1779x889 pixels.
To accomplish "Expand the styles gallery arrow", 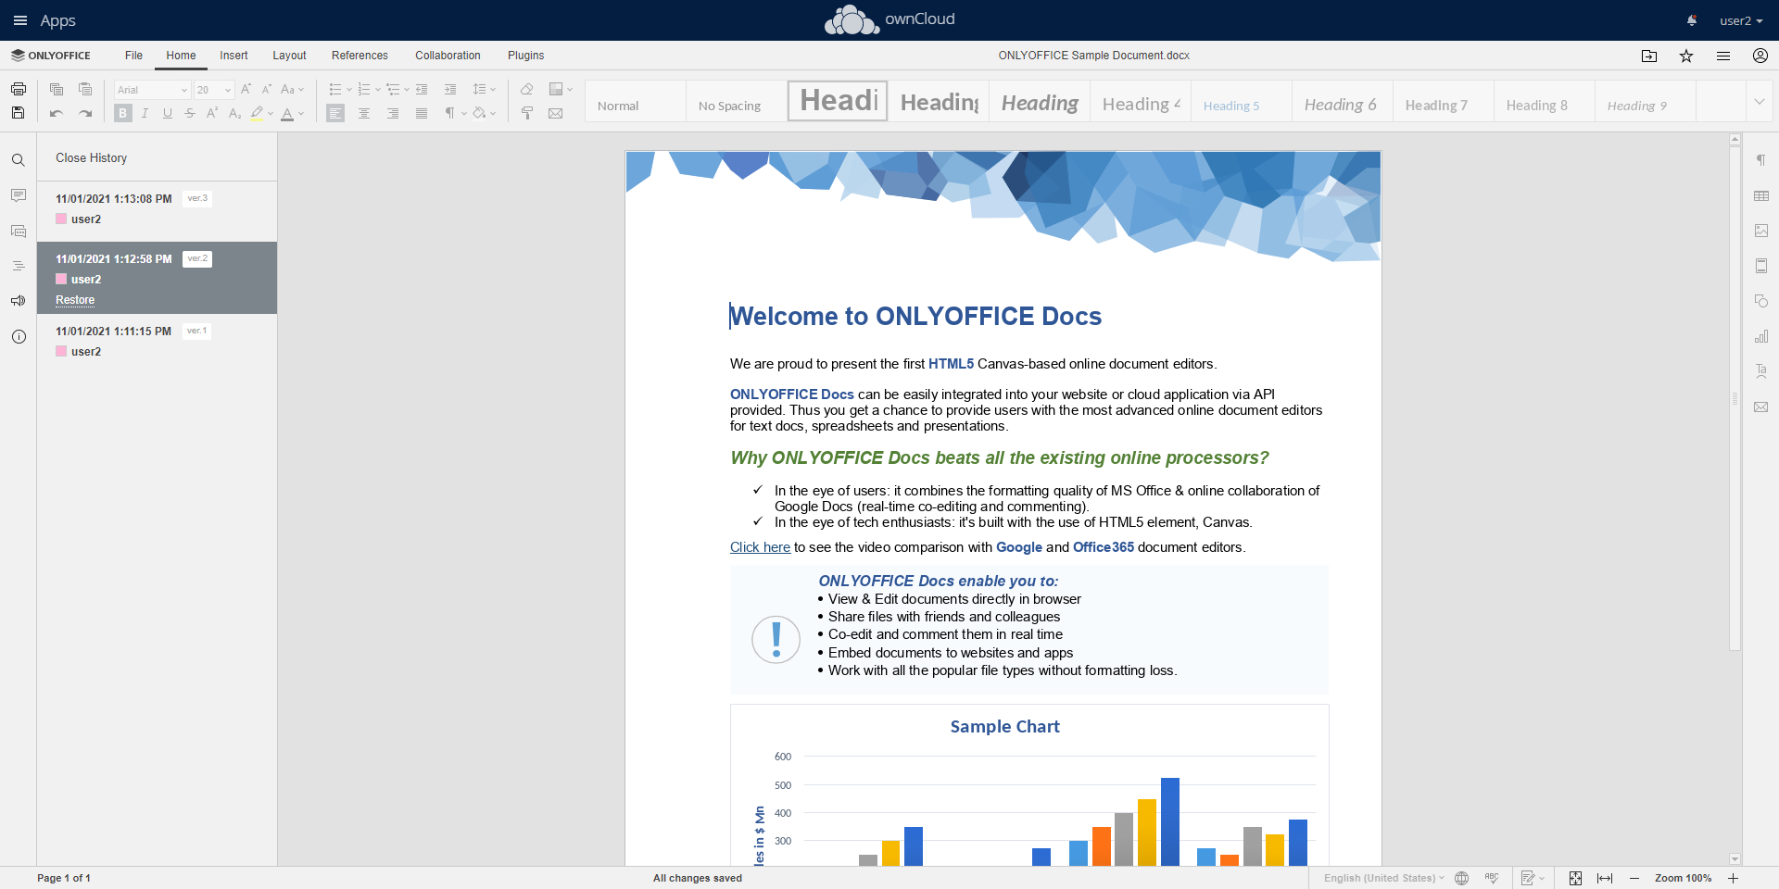I will point(1759,101).
